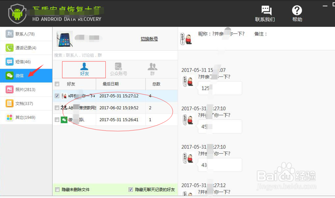This screenshot has height=198, width=335.
Task: Click the date 2017-05-31 15:27:12
Action: [119, 96]
